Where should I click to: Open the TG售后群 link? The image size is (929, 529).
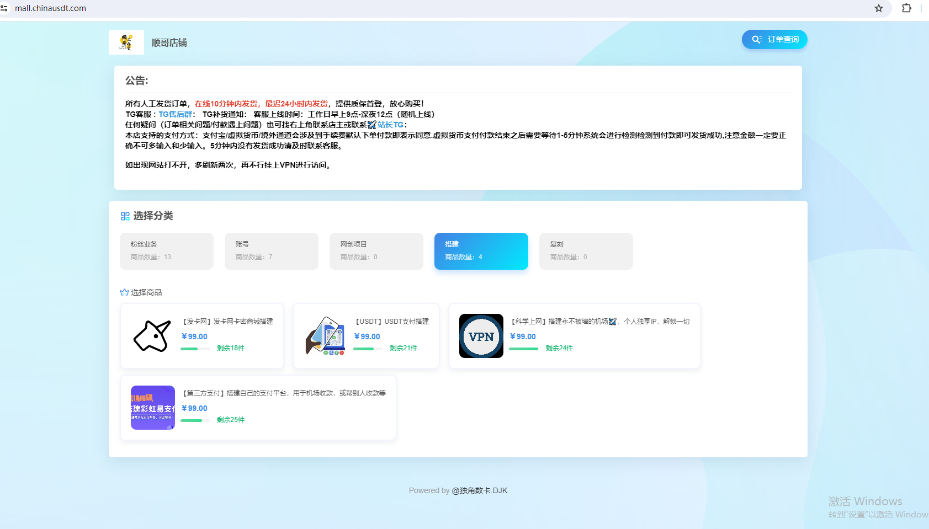click(176, 114)
